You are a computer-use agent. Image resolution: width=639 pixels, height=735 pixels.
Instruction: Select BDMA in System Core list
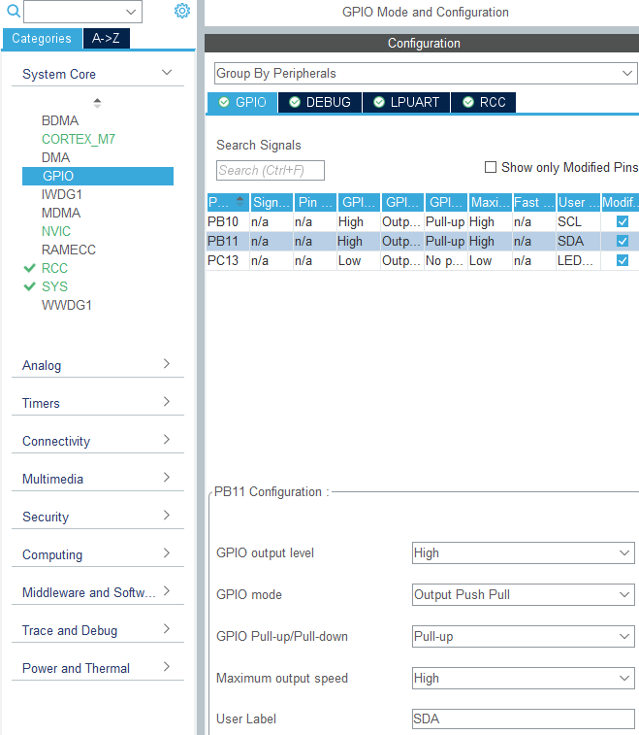tap(60, 120)
